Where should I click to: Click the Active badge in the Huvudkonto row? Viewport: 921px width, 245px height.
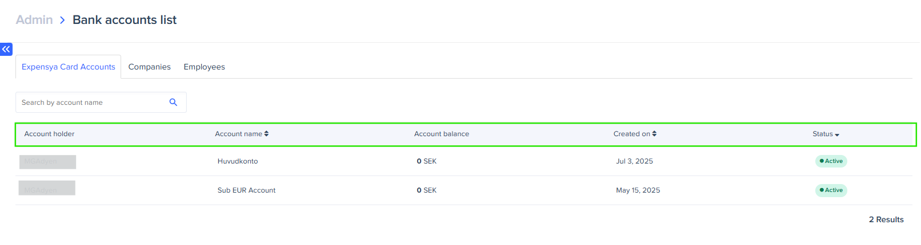pyautogui.click(x=831, y=161)
